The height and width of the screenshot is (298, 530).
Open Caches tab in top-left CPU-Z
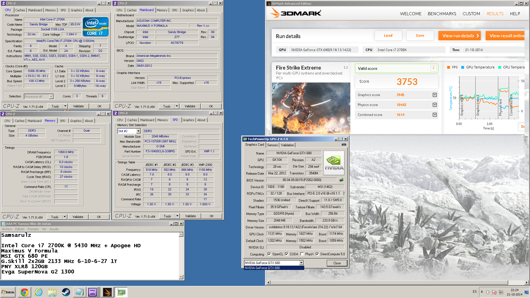pyautogui.click(x=20, y=10)
